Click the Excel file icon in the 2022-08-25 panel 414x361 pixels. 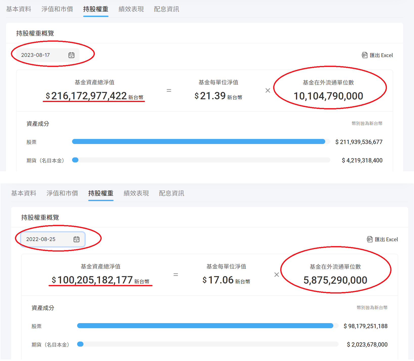point(369,239)
